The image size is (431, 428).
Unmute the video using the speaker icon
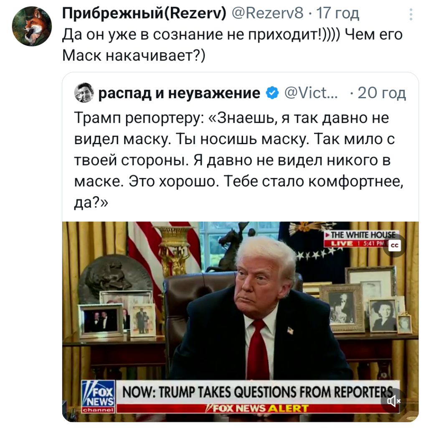click(x=393, y=402)
